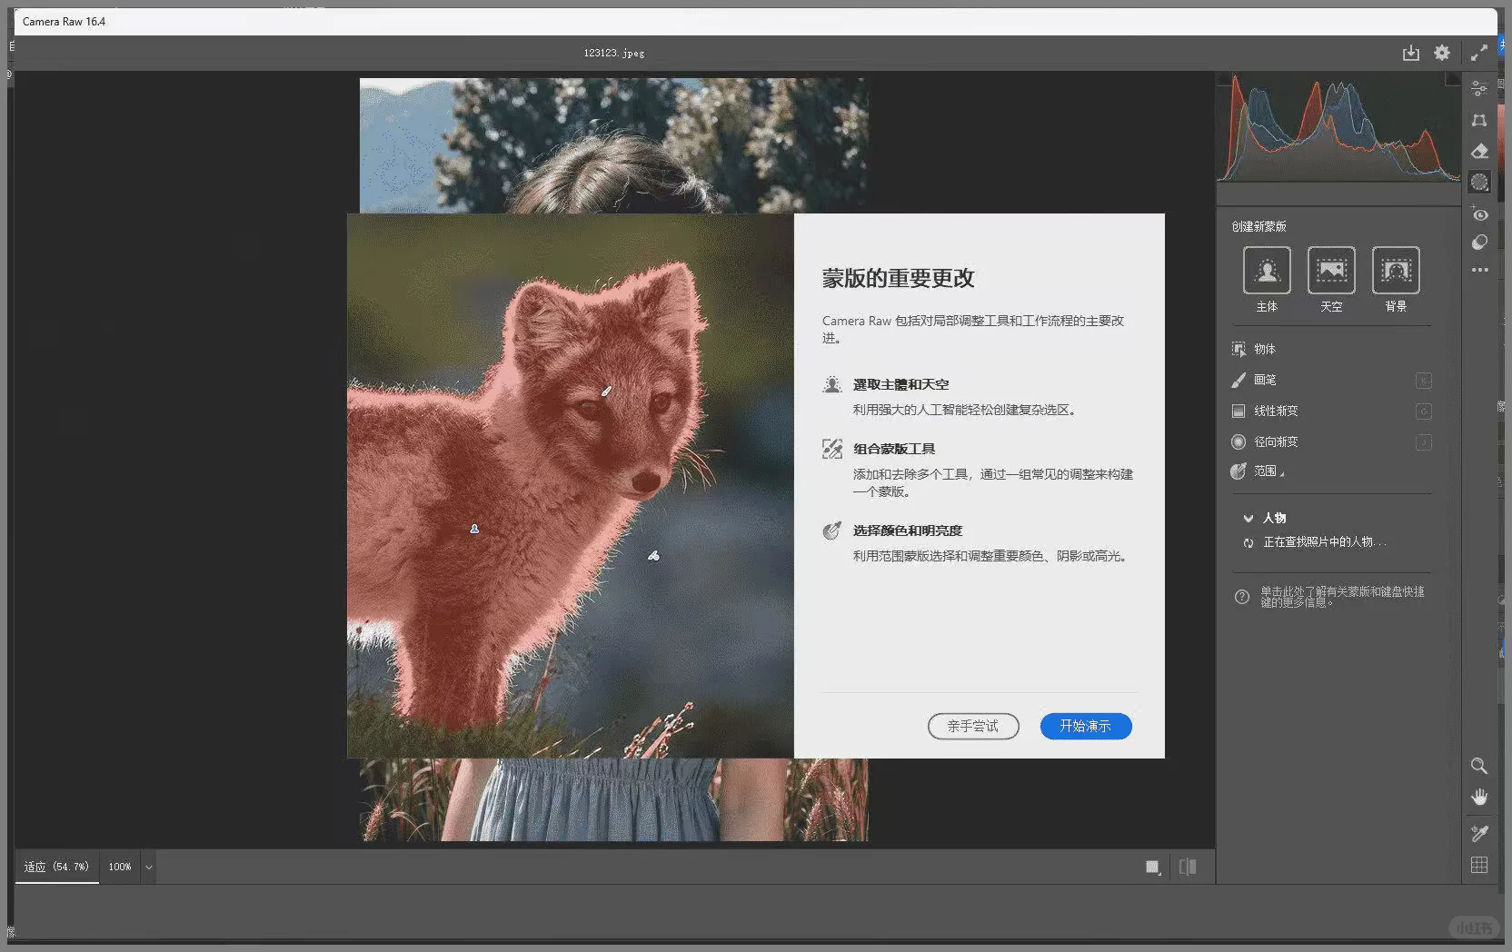Select the White Balance eyedropper tool

point(1479,833)
